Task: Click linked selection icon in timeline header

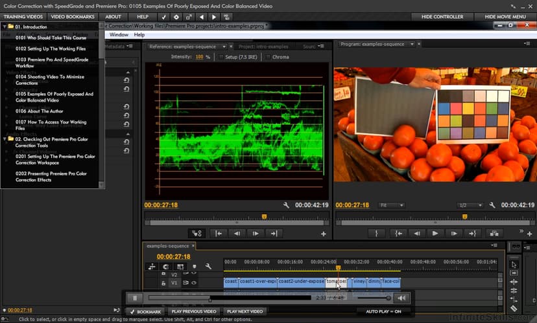Action: click(180, 267)
